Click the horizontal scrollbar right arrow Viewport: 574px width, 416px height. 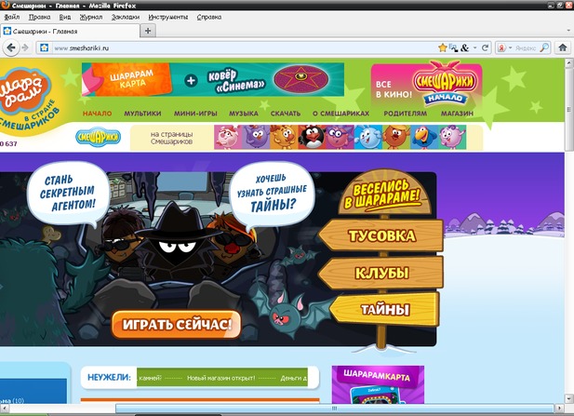pos(560,408)
